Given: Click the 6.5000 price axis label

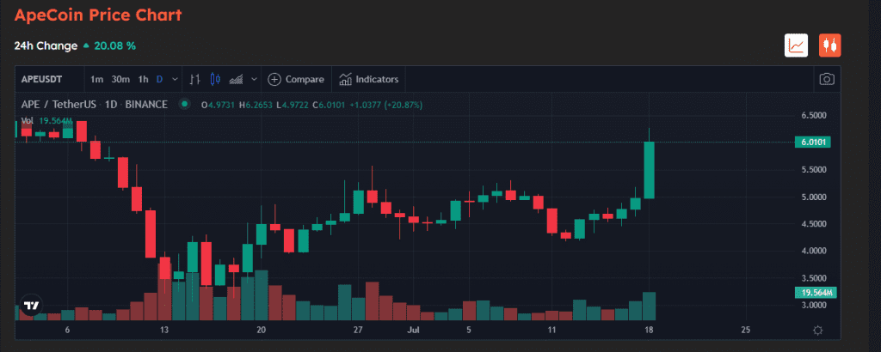Looking at the screenshot, I should (812, 115).
